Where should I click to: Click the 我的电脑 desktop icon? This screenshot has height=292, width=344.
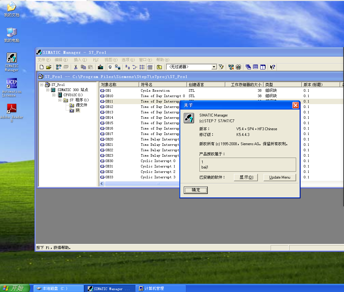click(11, 35)
